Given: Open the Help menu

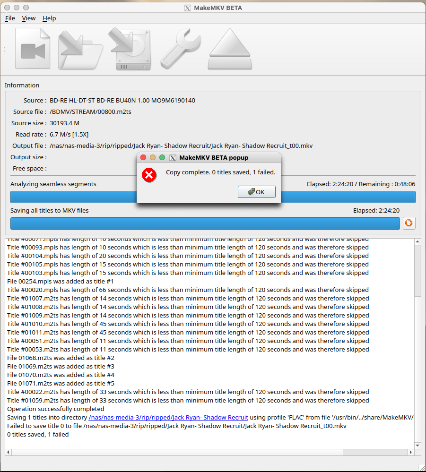Looking at the screenshot, I should click(49, 18).
